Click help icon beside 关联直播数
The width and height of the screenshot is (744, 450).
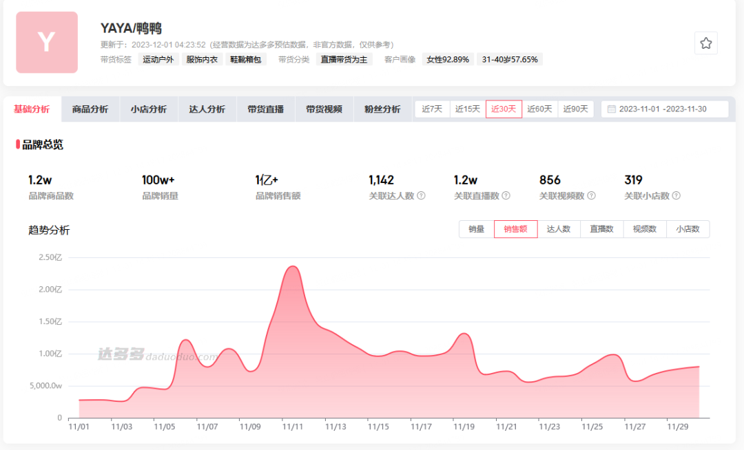point(506,195)
